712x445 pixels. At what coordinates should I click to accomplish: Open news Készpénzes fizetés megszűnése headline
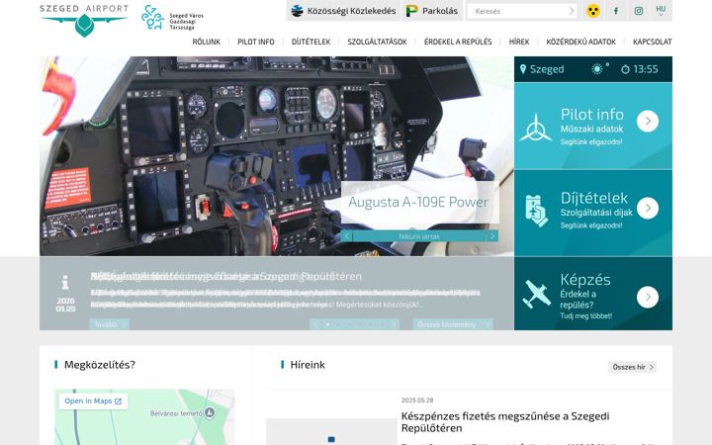point(505,422)
